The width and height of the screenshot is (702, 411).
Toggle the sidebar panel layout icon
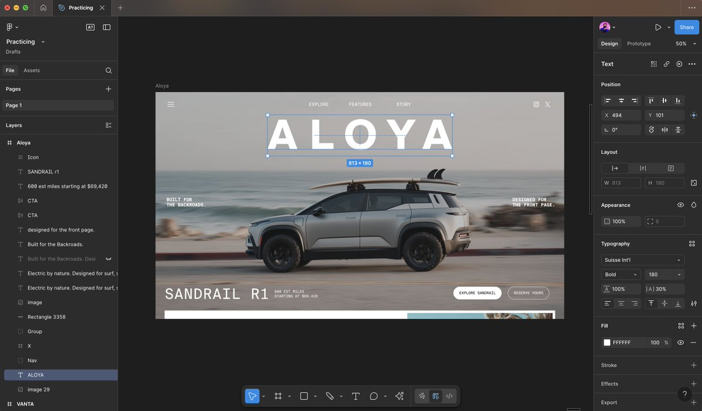tap(106, 27)
